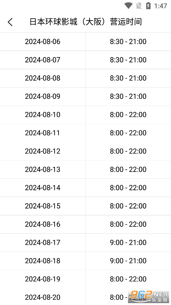
Task: Select the 2024-08-16 date row
Action: point(85,224)
